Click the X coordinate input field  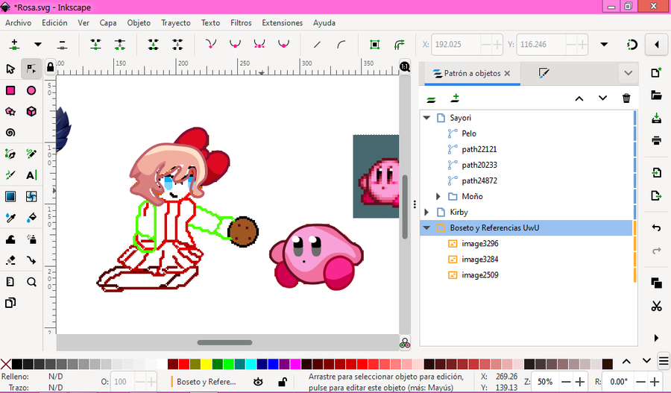pos(456,44)
